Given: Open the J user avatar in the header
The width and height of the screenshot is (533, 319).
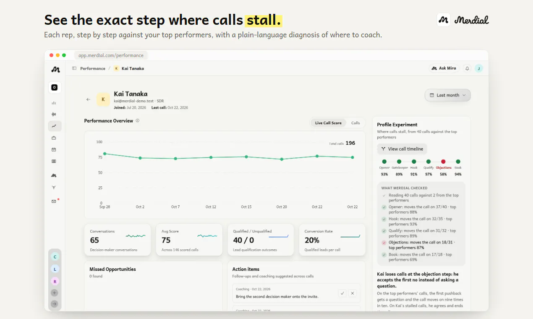Looking at the screenshot, I should 479,68.
